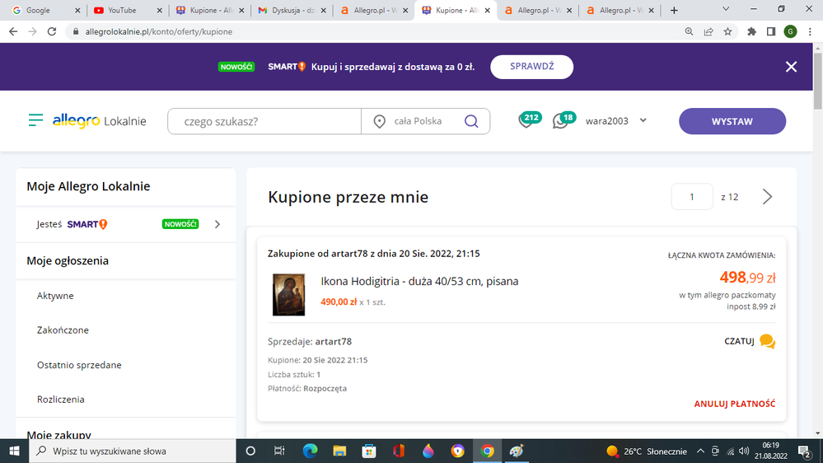Open the notification center icon

[804, 451]
